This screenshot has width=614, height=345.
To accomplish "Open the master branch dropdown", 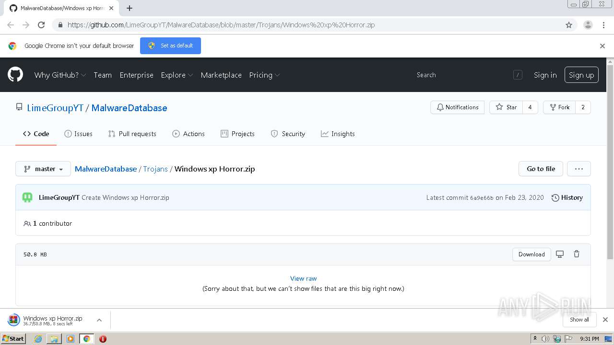I will pos(43,169).
